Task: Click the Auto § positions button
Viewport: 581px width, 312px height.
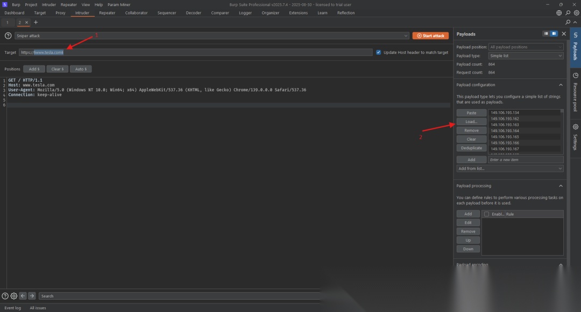Action: 81,69
